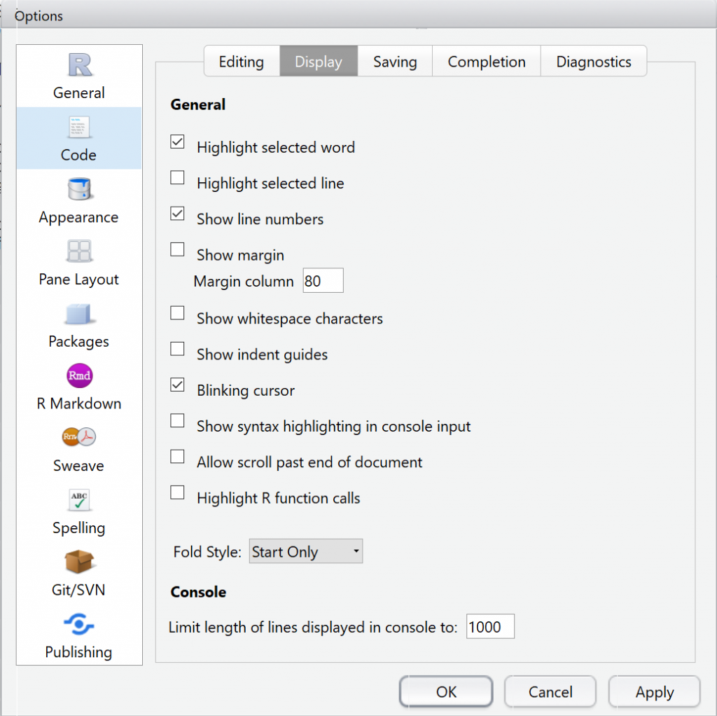The width and height of the screenshot is (717, 716).
Task: Open R Markdown settings via Rmd icon
Action: coord(80,376)
